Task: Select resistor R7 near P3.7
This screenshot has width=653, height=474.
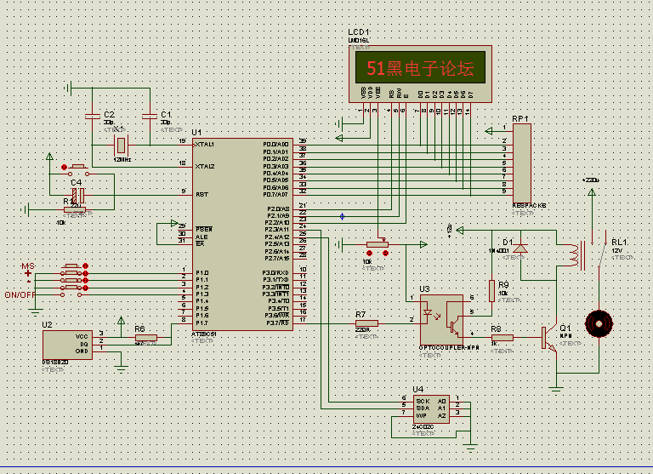Action: click(366, 323)
